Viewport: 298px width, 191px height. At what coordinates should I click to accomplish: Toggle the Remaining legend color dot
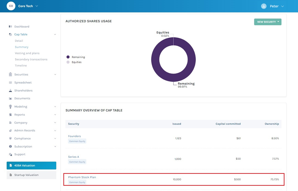pos(68,57)
